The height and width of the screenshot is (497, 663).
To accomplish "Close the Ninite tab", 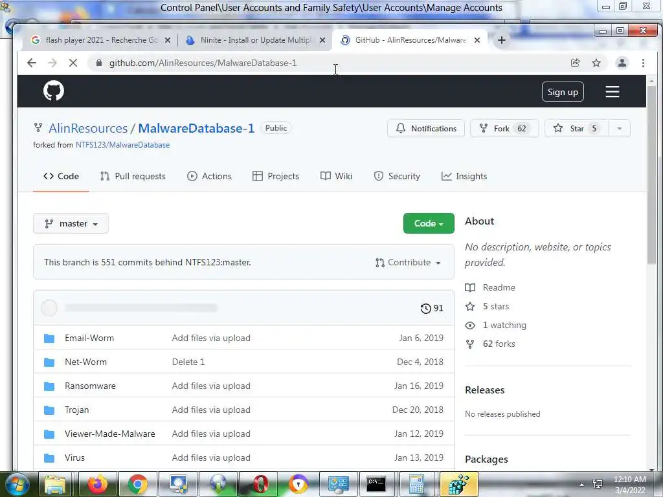I will point(322,40).
